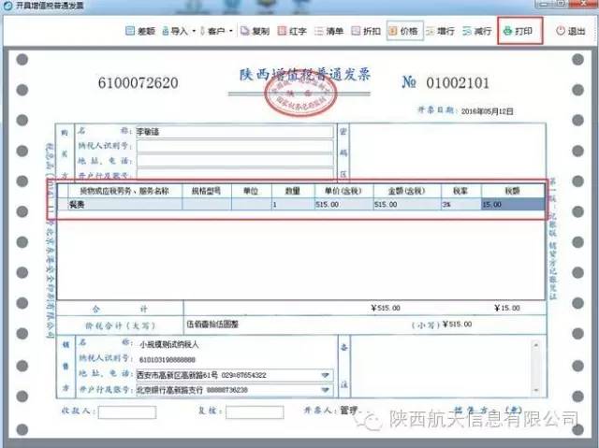Toggle the 价格 price button

click(404, 31)
